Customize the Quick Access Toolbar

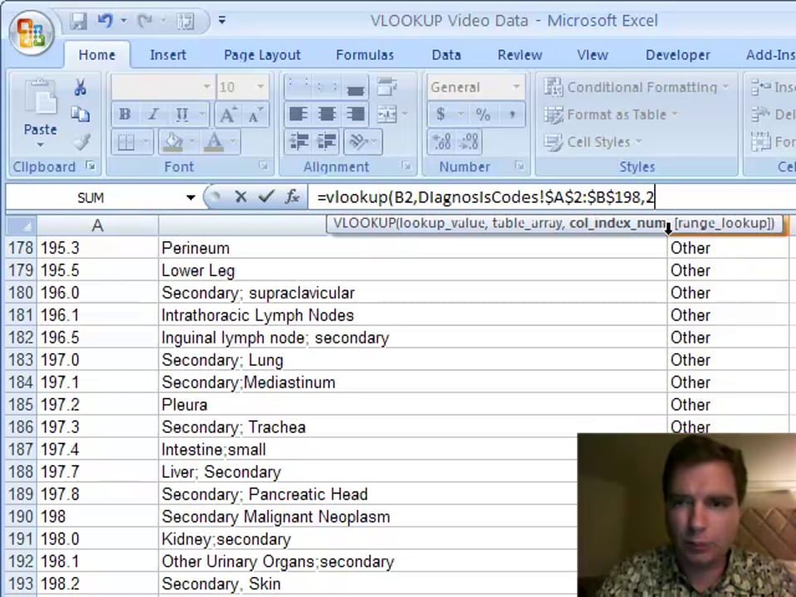pos(222,21)
